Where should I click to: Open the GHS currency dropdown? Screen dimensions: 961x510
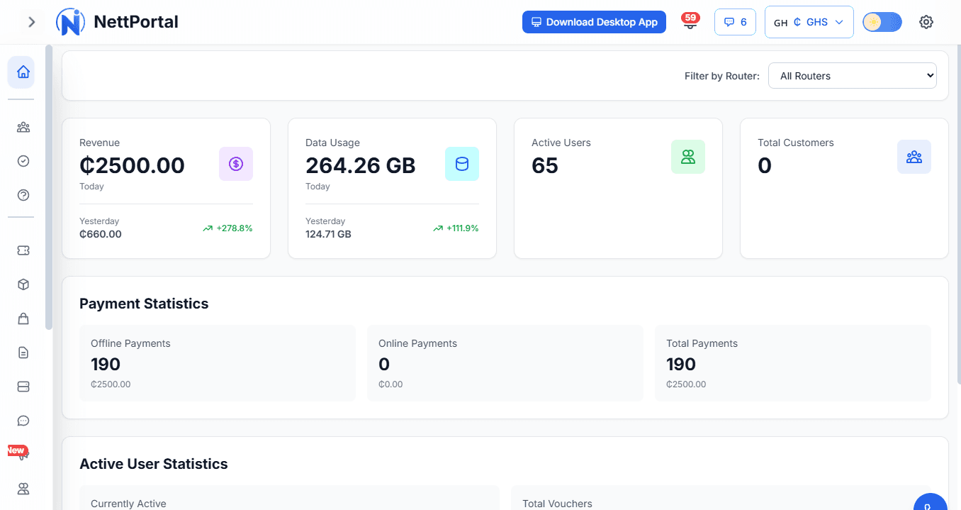(809, 22)
